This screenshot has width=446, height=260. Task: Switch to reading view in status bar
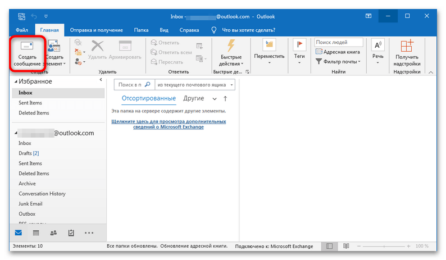345,247
